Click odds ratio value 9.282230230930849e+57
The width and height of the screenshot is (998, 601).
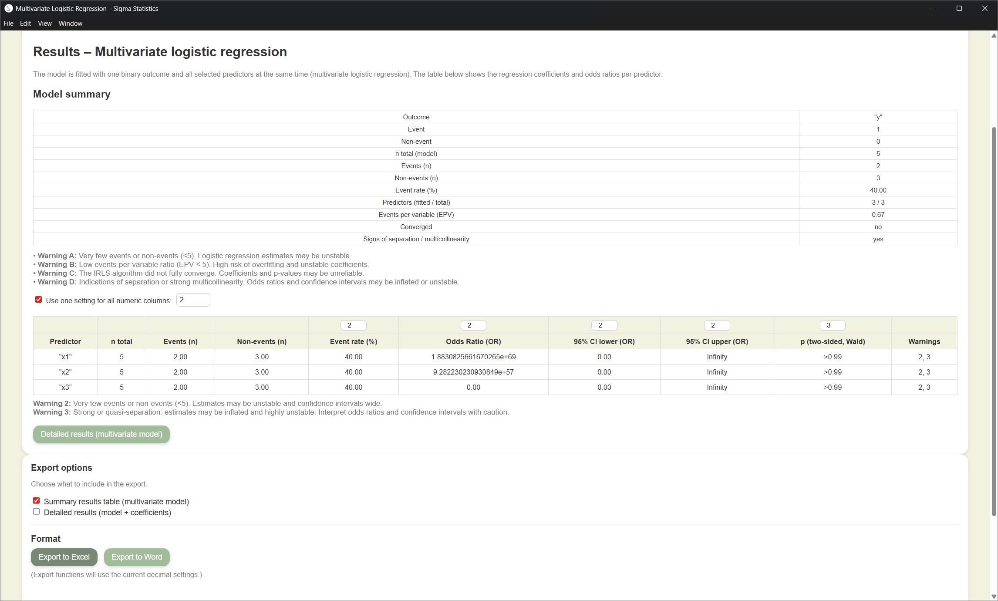pyautogui.click(x=473, y=372)
